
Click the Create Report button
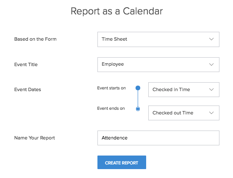[x=122, y=162]
